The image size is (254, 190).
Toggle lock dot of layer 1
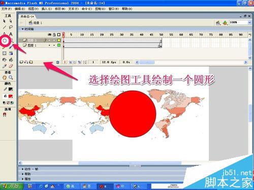[x=54, y=45]
